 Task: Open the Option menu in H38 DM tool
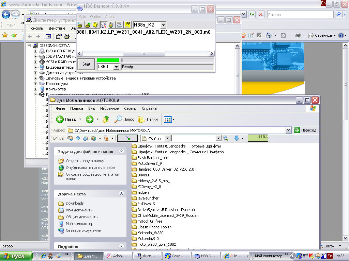point(95,17)
